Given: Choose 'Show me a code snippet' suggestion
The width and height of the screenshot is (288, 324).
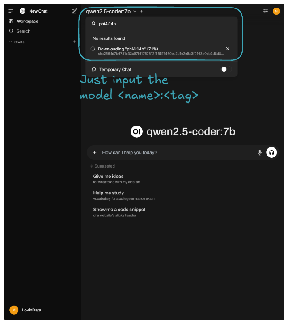Looking at the screenshot, I should [x=119, y=210].
